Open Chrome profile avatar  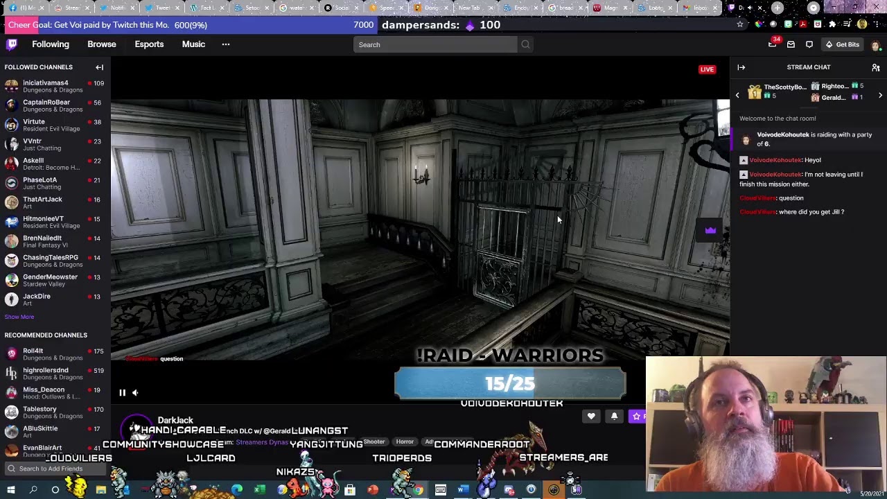(x=862, y=24)
